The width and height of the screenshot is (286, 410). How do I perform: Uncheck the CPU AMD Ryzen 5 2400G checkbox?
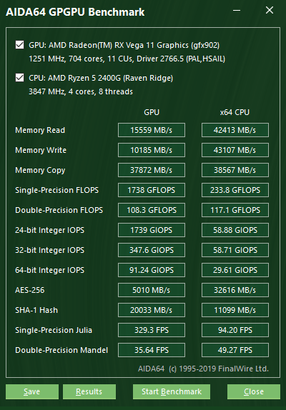tap(19, 78)
